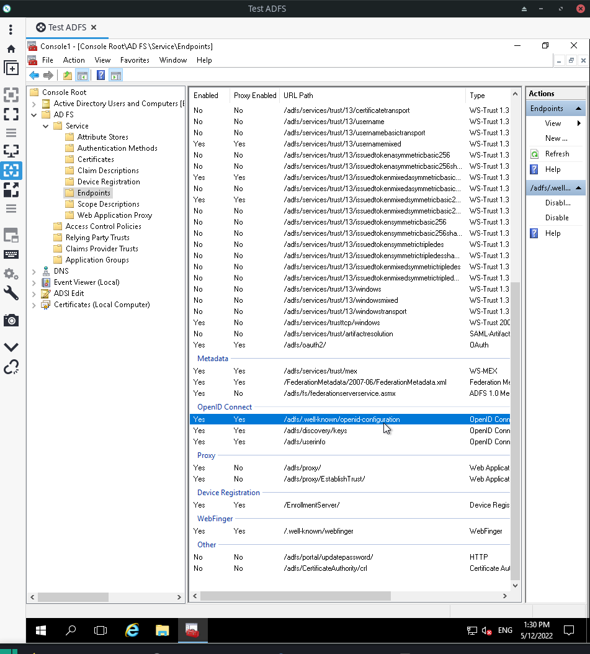Click the Up one level folder icon
The height and width of the screenshot is (654, 590).
68,76
